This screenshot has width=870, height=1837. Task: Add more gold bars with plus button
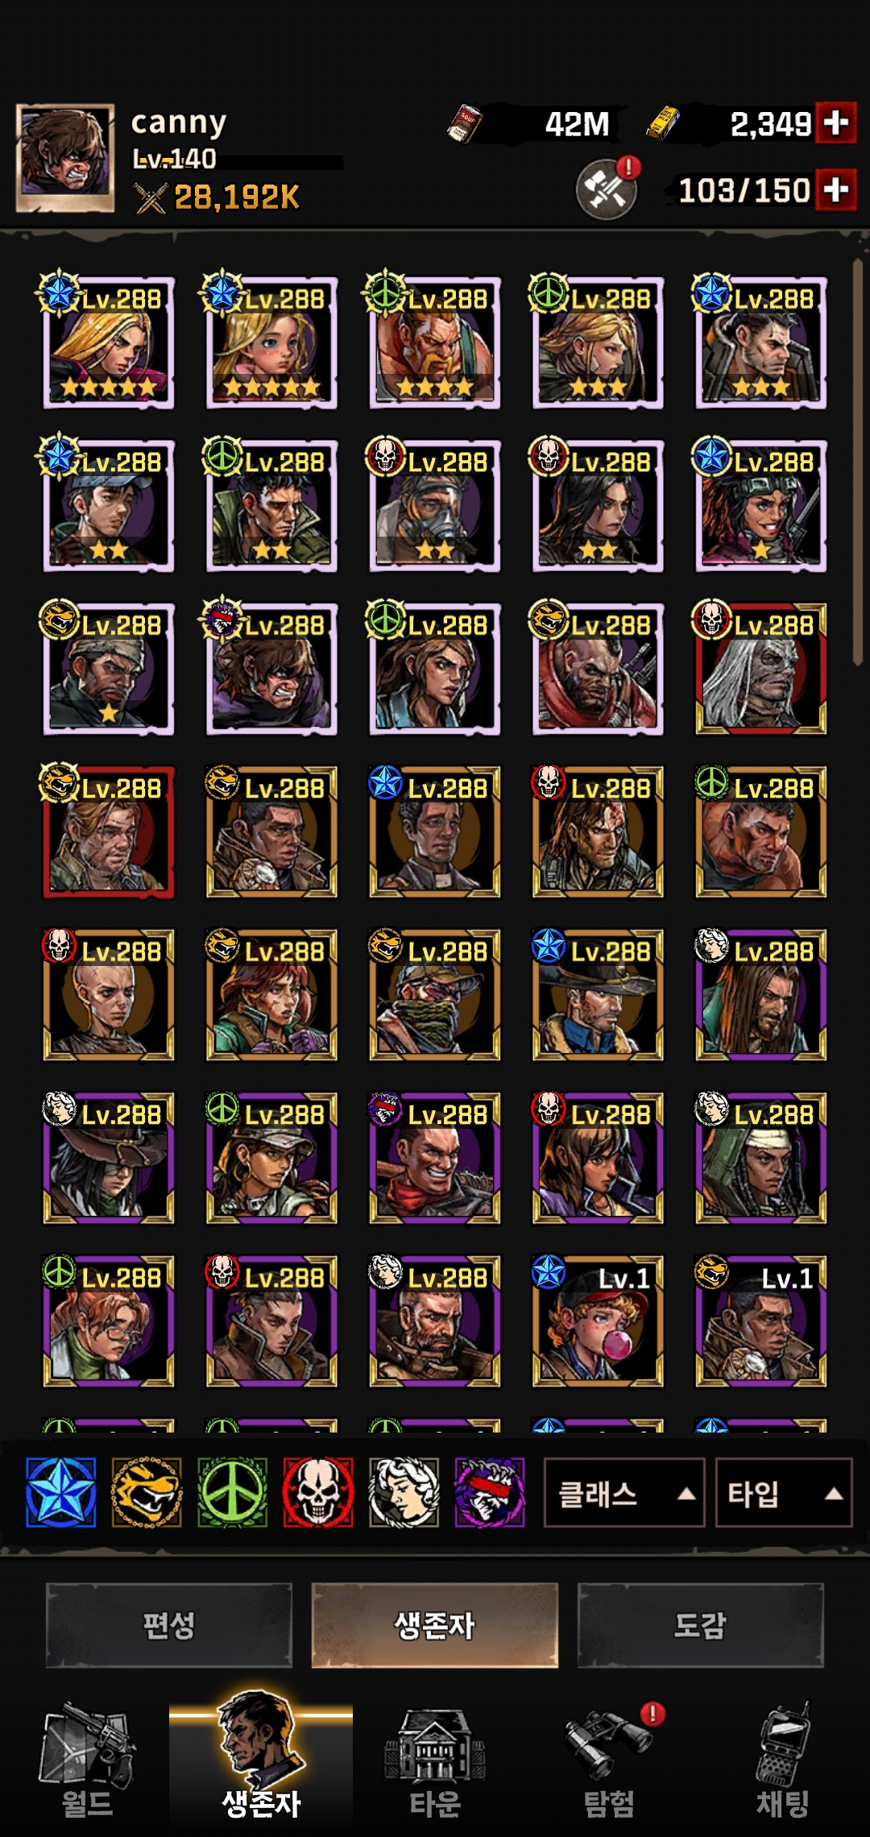coord(835,123)
